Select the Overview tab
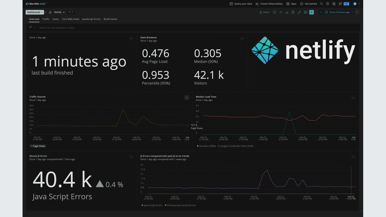The height and width of the screenshot is (217, 386). pyautogui.click(x=34, y=19)
